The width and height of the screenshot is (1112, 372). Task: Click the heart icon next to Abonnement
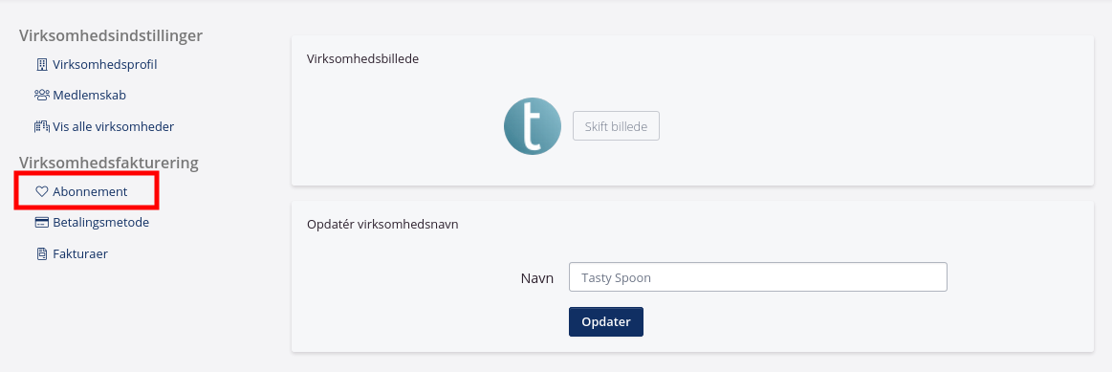pos(42,191)
